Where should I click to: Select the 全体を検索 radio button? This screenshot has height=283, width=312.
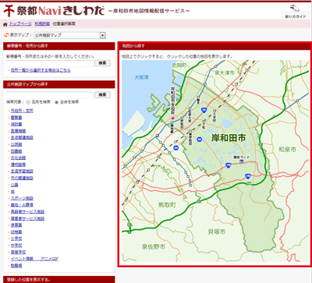(x=56, y=102)
